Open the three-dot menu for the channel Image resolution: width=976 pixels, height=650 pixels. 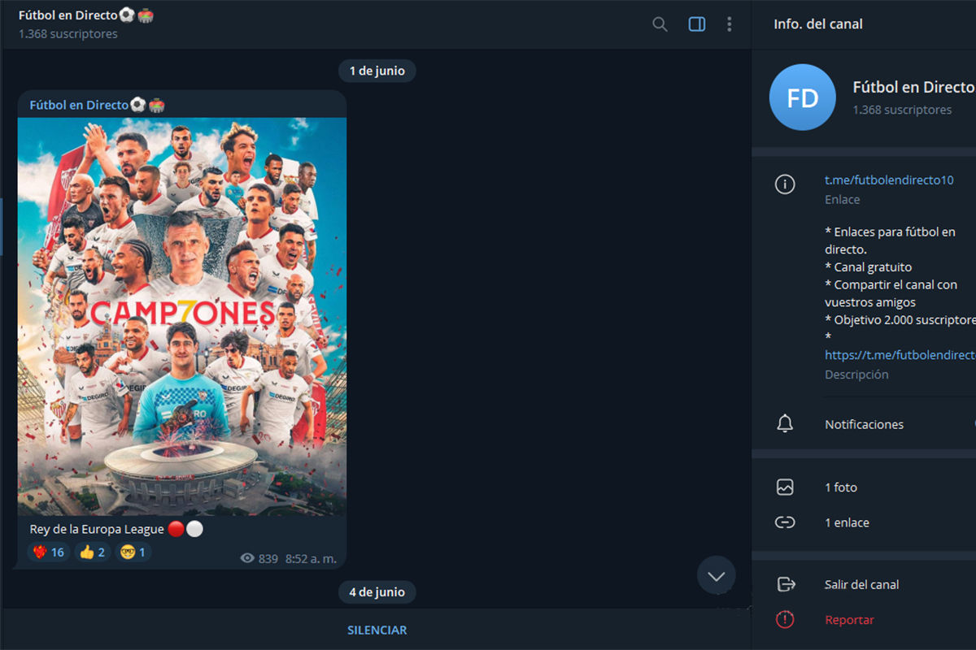coord(730,24)
